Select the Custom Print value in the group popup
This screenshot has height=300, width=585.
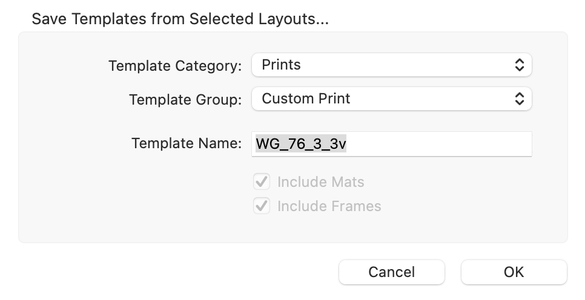click(306, 99)
